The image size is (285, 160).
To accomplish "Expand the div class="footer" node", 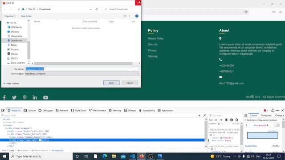I will point(8,131).
